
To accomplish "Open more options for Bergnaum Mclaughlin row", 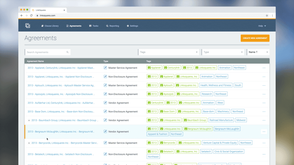I will coord(264,132).
